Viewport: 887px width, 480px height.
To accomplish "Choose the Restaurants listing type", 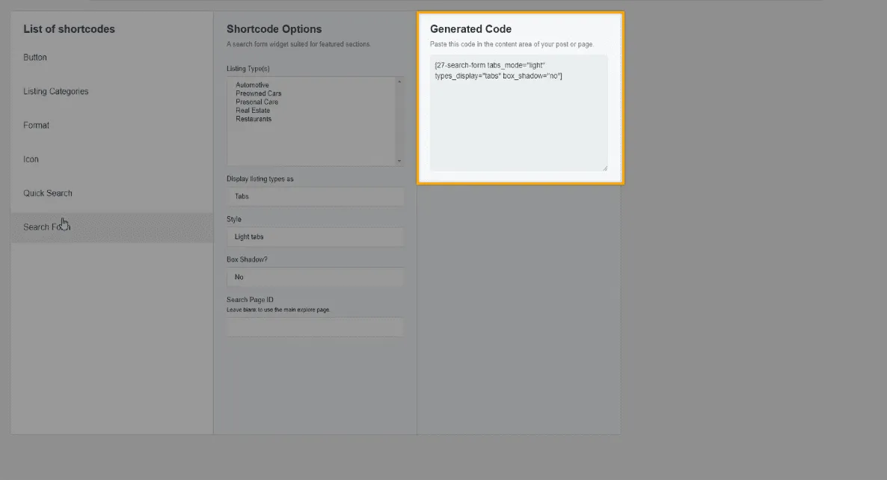I will tap(254, 119).
